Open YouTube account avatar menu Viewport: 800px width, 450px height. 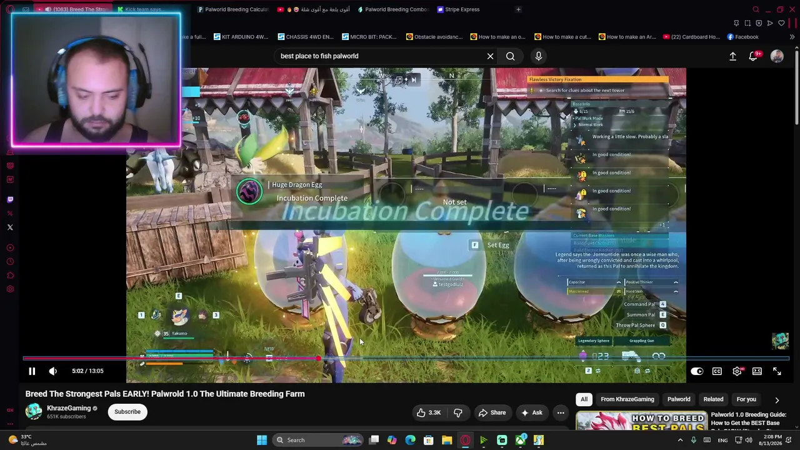[x=777, y=56]
